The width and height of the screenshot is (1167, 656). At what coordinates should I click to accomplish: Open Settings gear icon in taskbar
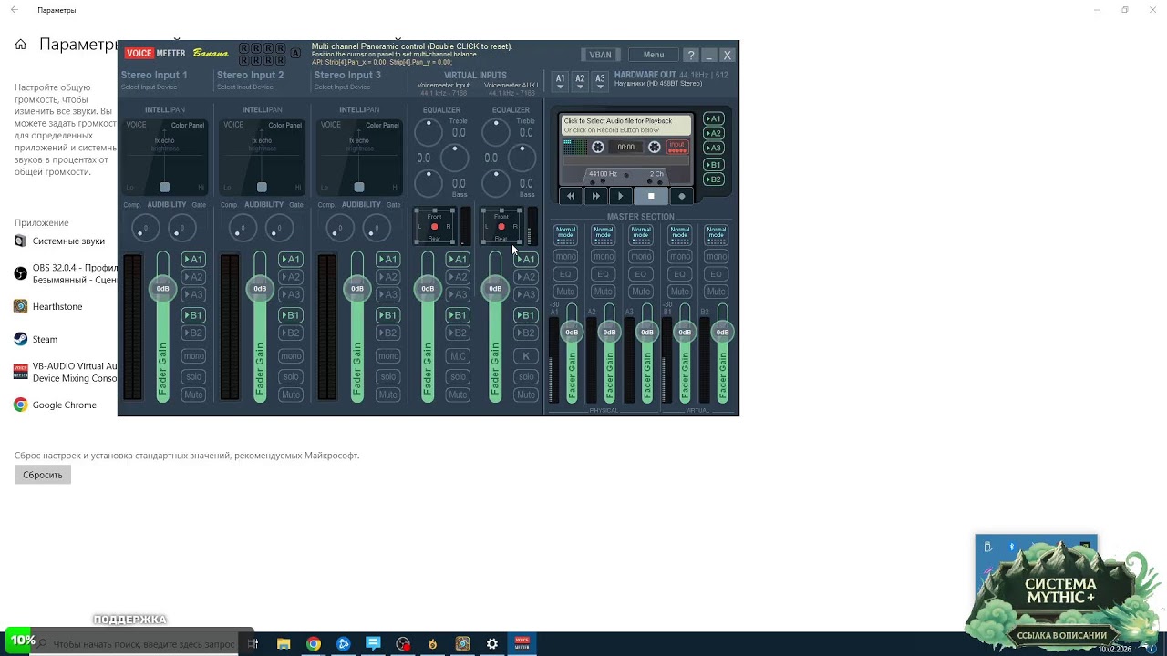pyautogui.click(x=492, y=644)
